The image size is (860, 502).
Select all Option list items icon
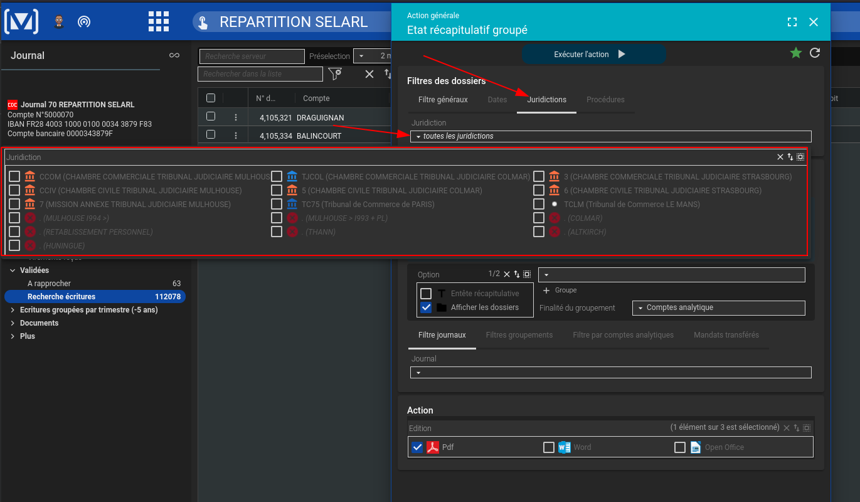pos(527,274)
